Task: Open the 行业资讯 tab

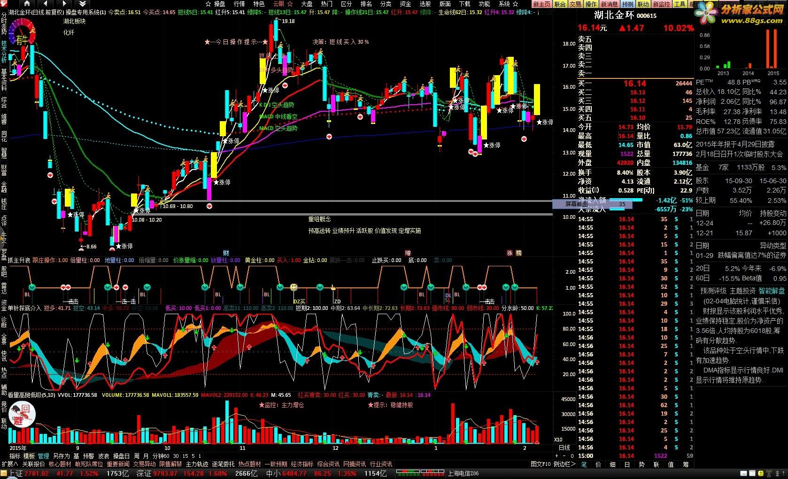Action: pyautogui.click(x=381, y=464)
